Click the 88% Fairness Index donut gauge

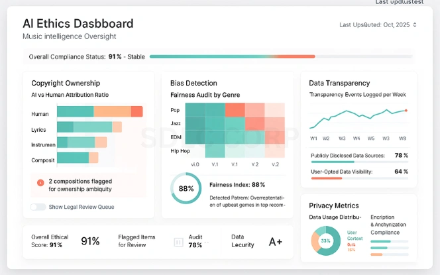(x=186, y=188)
